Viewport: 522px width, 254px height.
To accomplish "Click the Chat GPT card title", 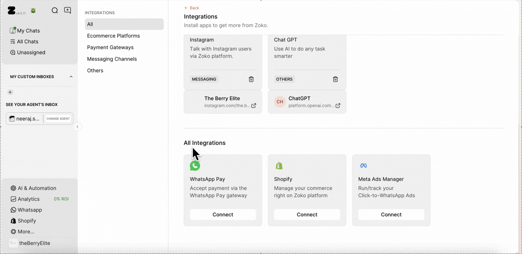I will tap(285, 40).
